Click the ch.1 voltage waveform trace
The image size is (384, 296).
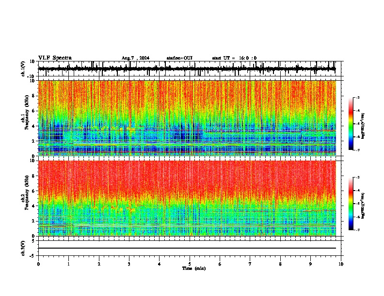tap(187, 69)
